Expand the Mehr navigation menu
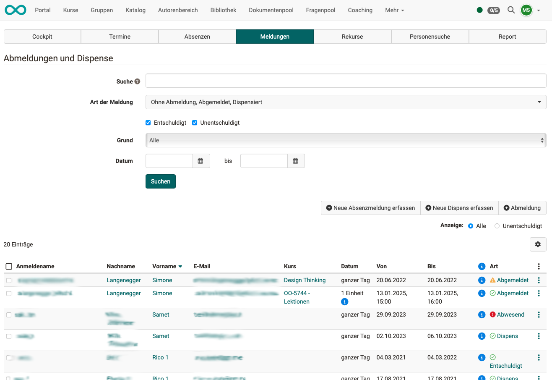 tap(394, 10)
